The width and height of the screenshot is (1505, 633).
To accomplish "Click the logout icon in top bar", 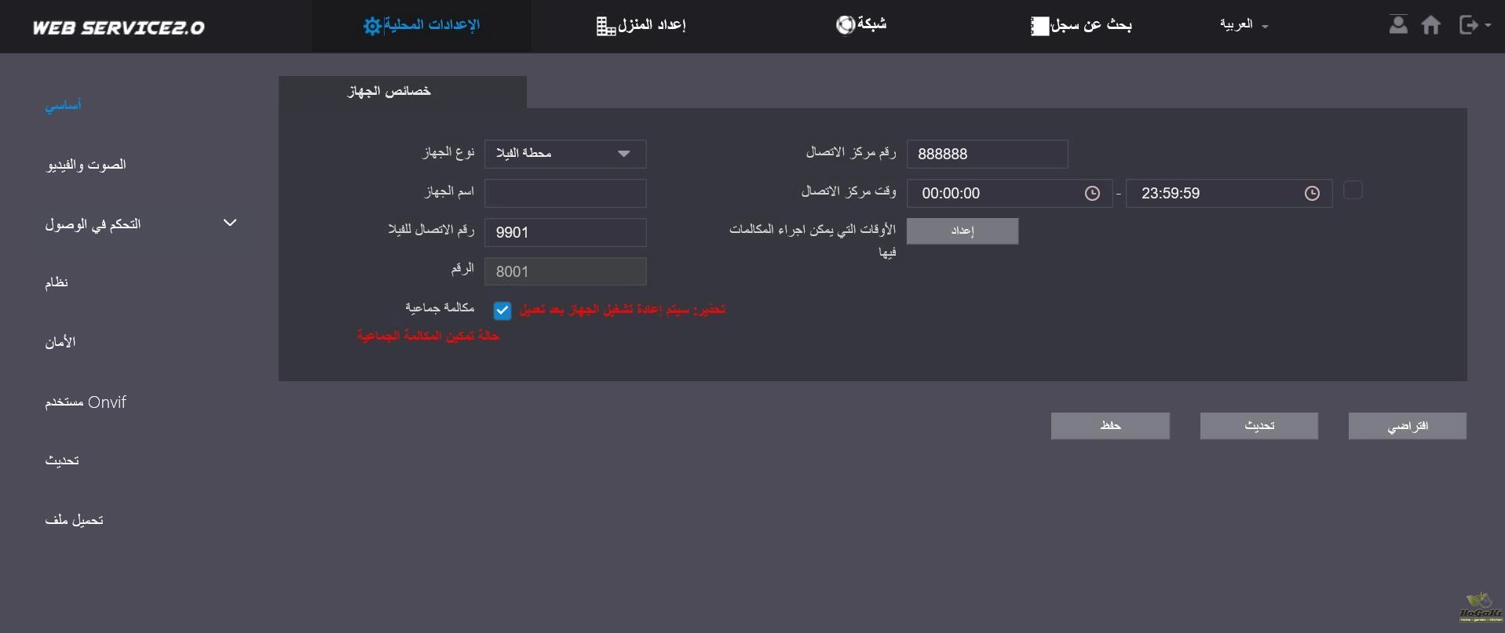I will pos(1468,25).
